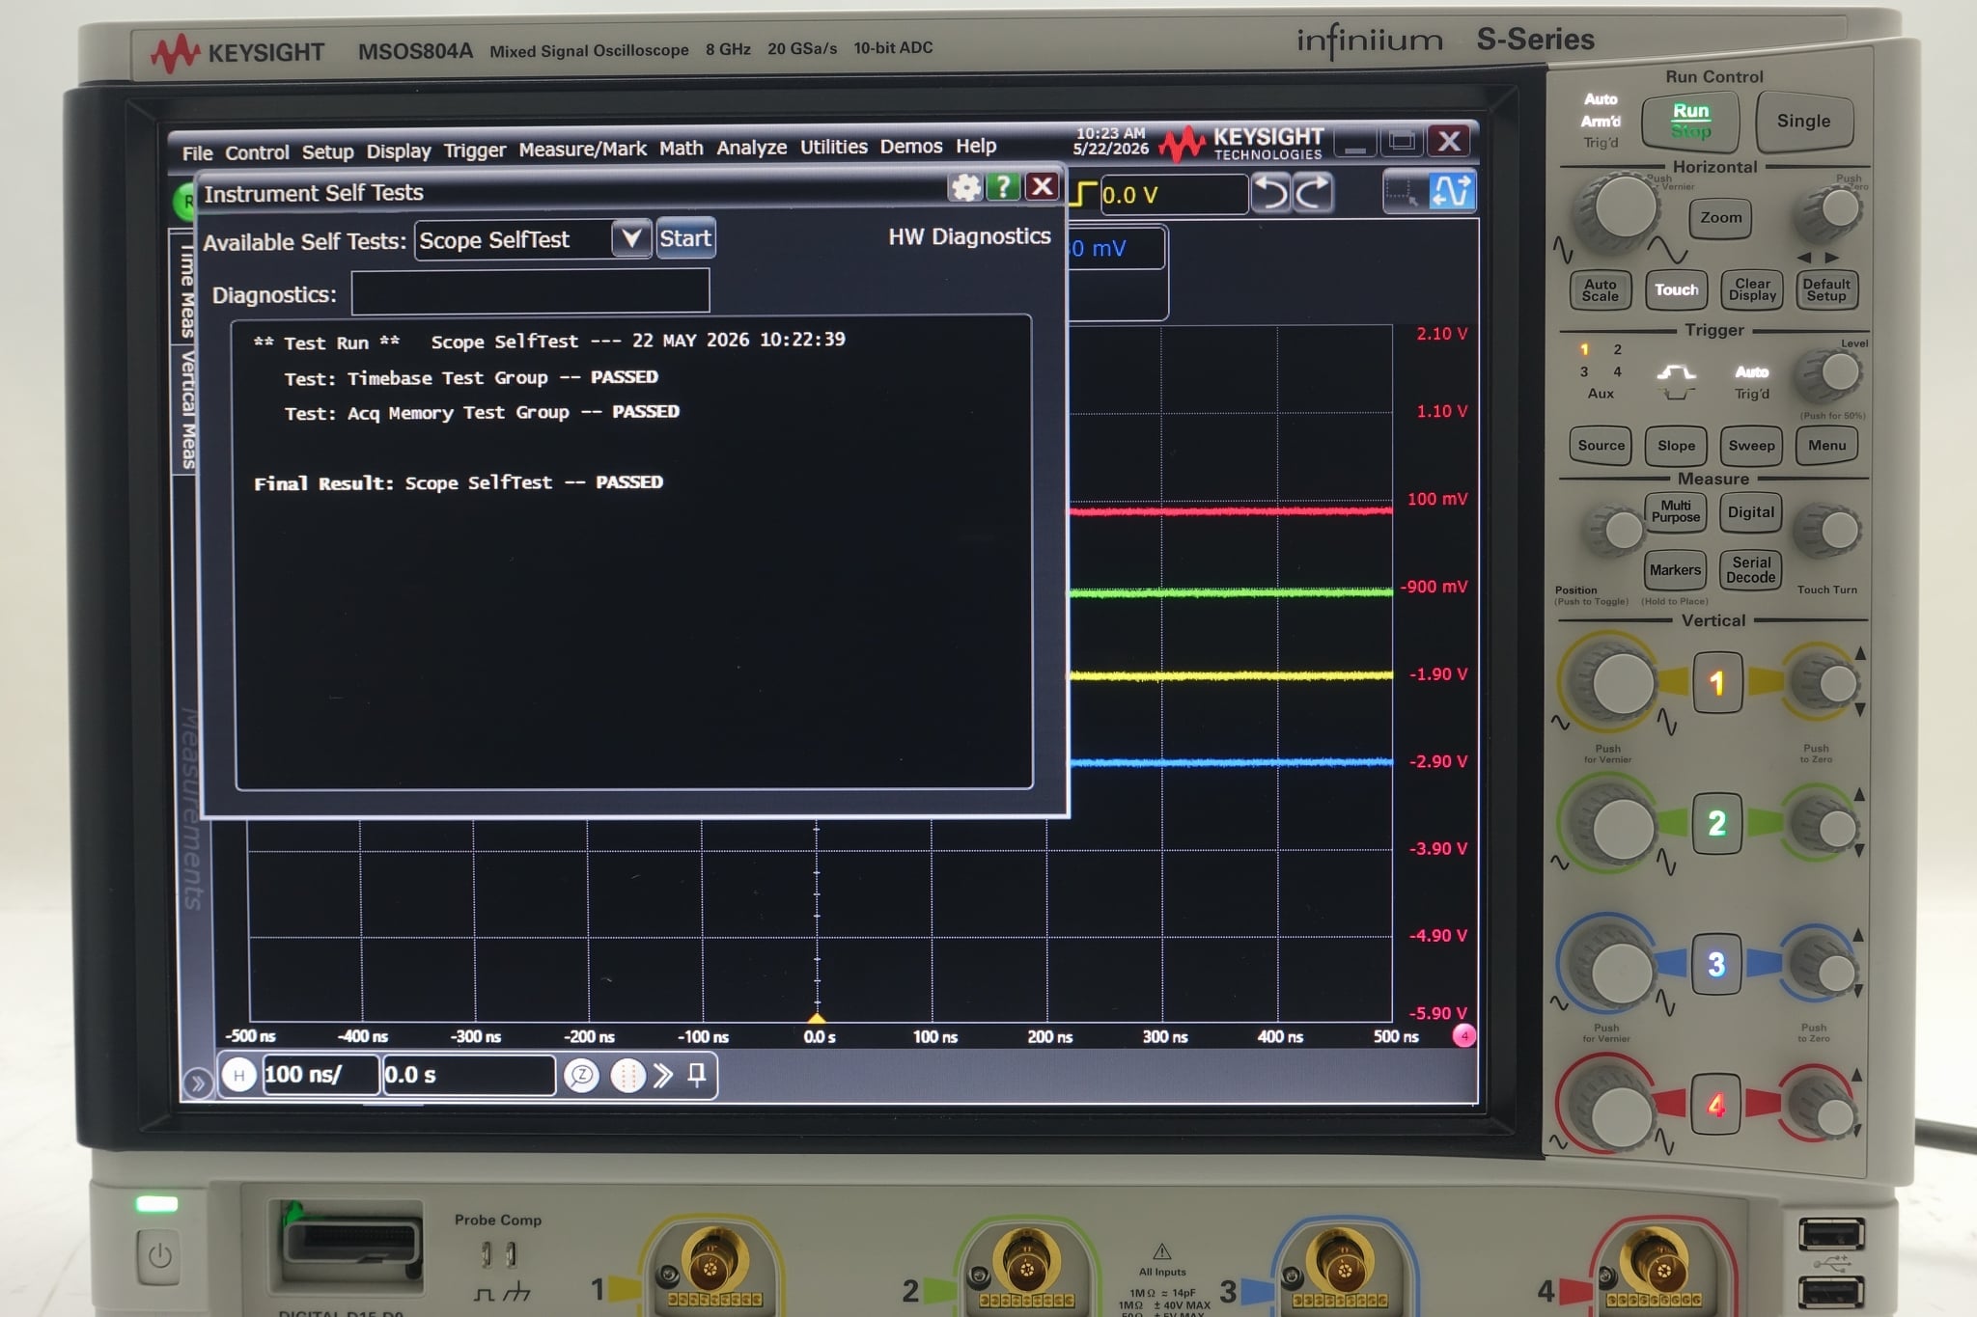Click the rising edge trigger icon
The height and width of the screenshot is (1317, 1977).
1085,194
